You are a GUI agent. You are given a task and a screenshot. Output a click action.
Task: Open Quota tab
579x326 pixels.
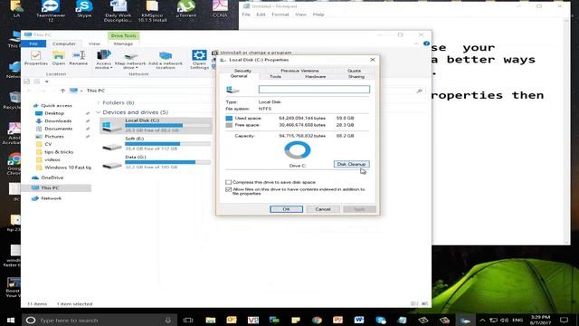coord(354,71)
